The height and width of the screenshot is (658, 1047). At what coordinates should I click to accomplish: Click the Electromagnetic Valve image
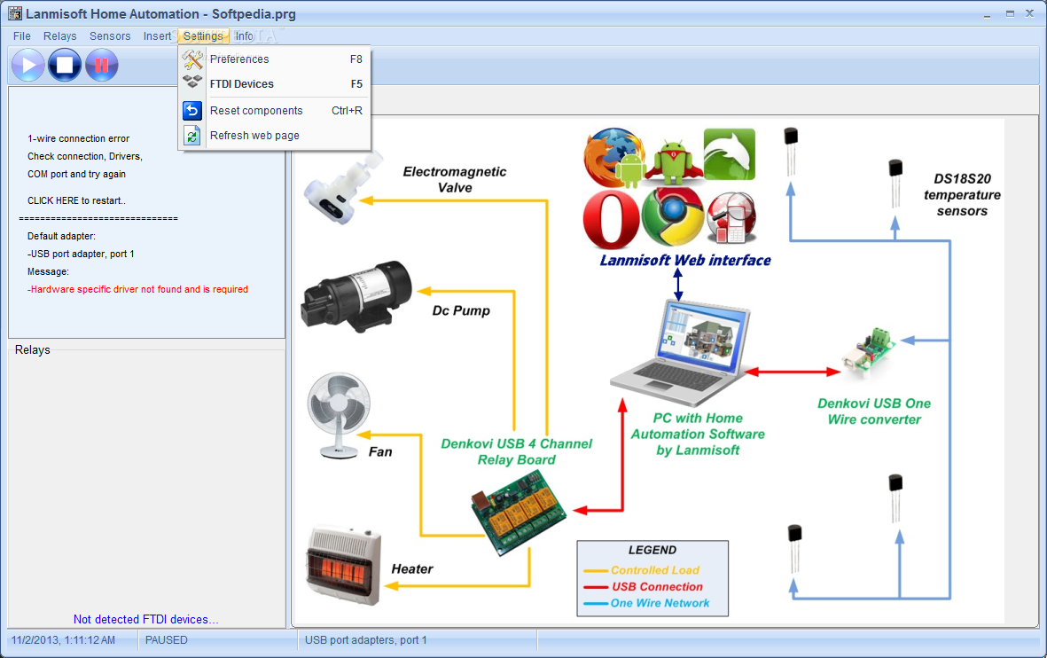pyautogui.click(x=343, y=187)
